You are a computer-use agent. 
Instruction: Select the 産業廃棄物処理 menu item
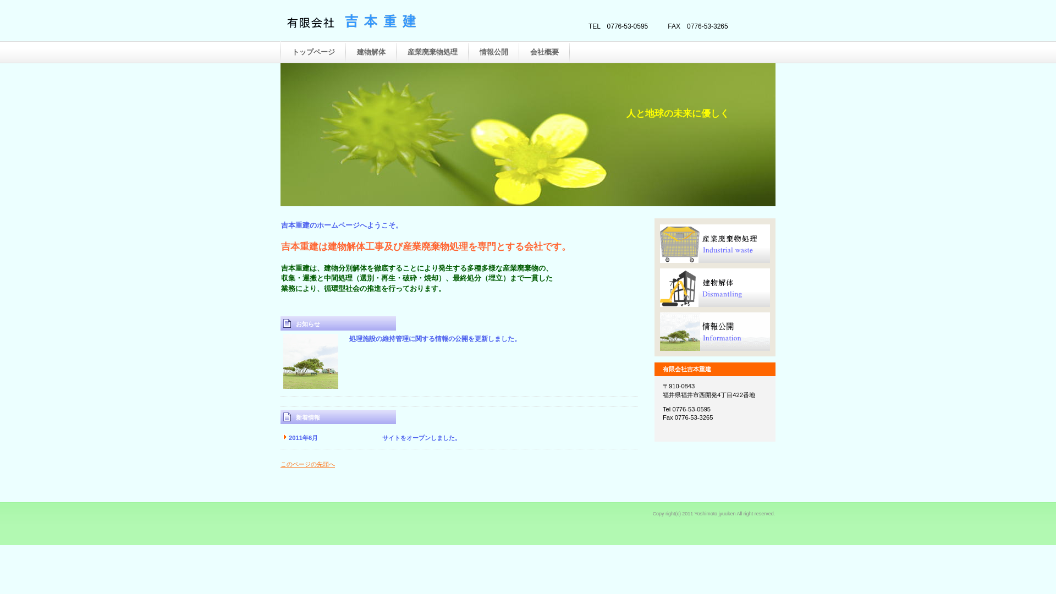(x=433, y=52)
